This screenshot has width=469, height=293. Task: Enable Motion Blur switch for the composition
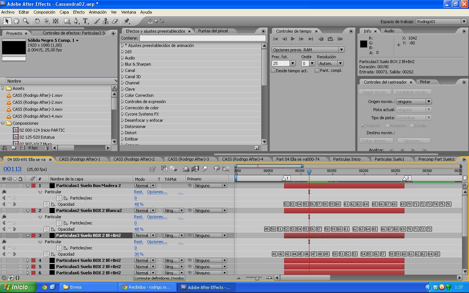pyautogui.click(x=205, y=169)
